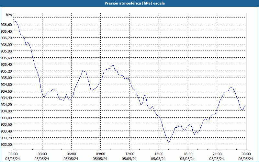Click the 12:00 time axis label
This screenshot has height=162, width=259.
(x=130, y=154)
